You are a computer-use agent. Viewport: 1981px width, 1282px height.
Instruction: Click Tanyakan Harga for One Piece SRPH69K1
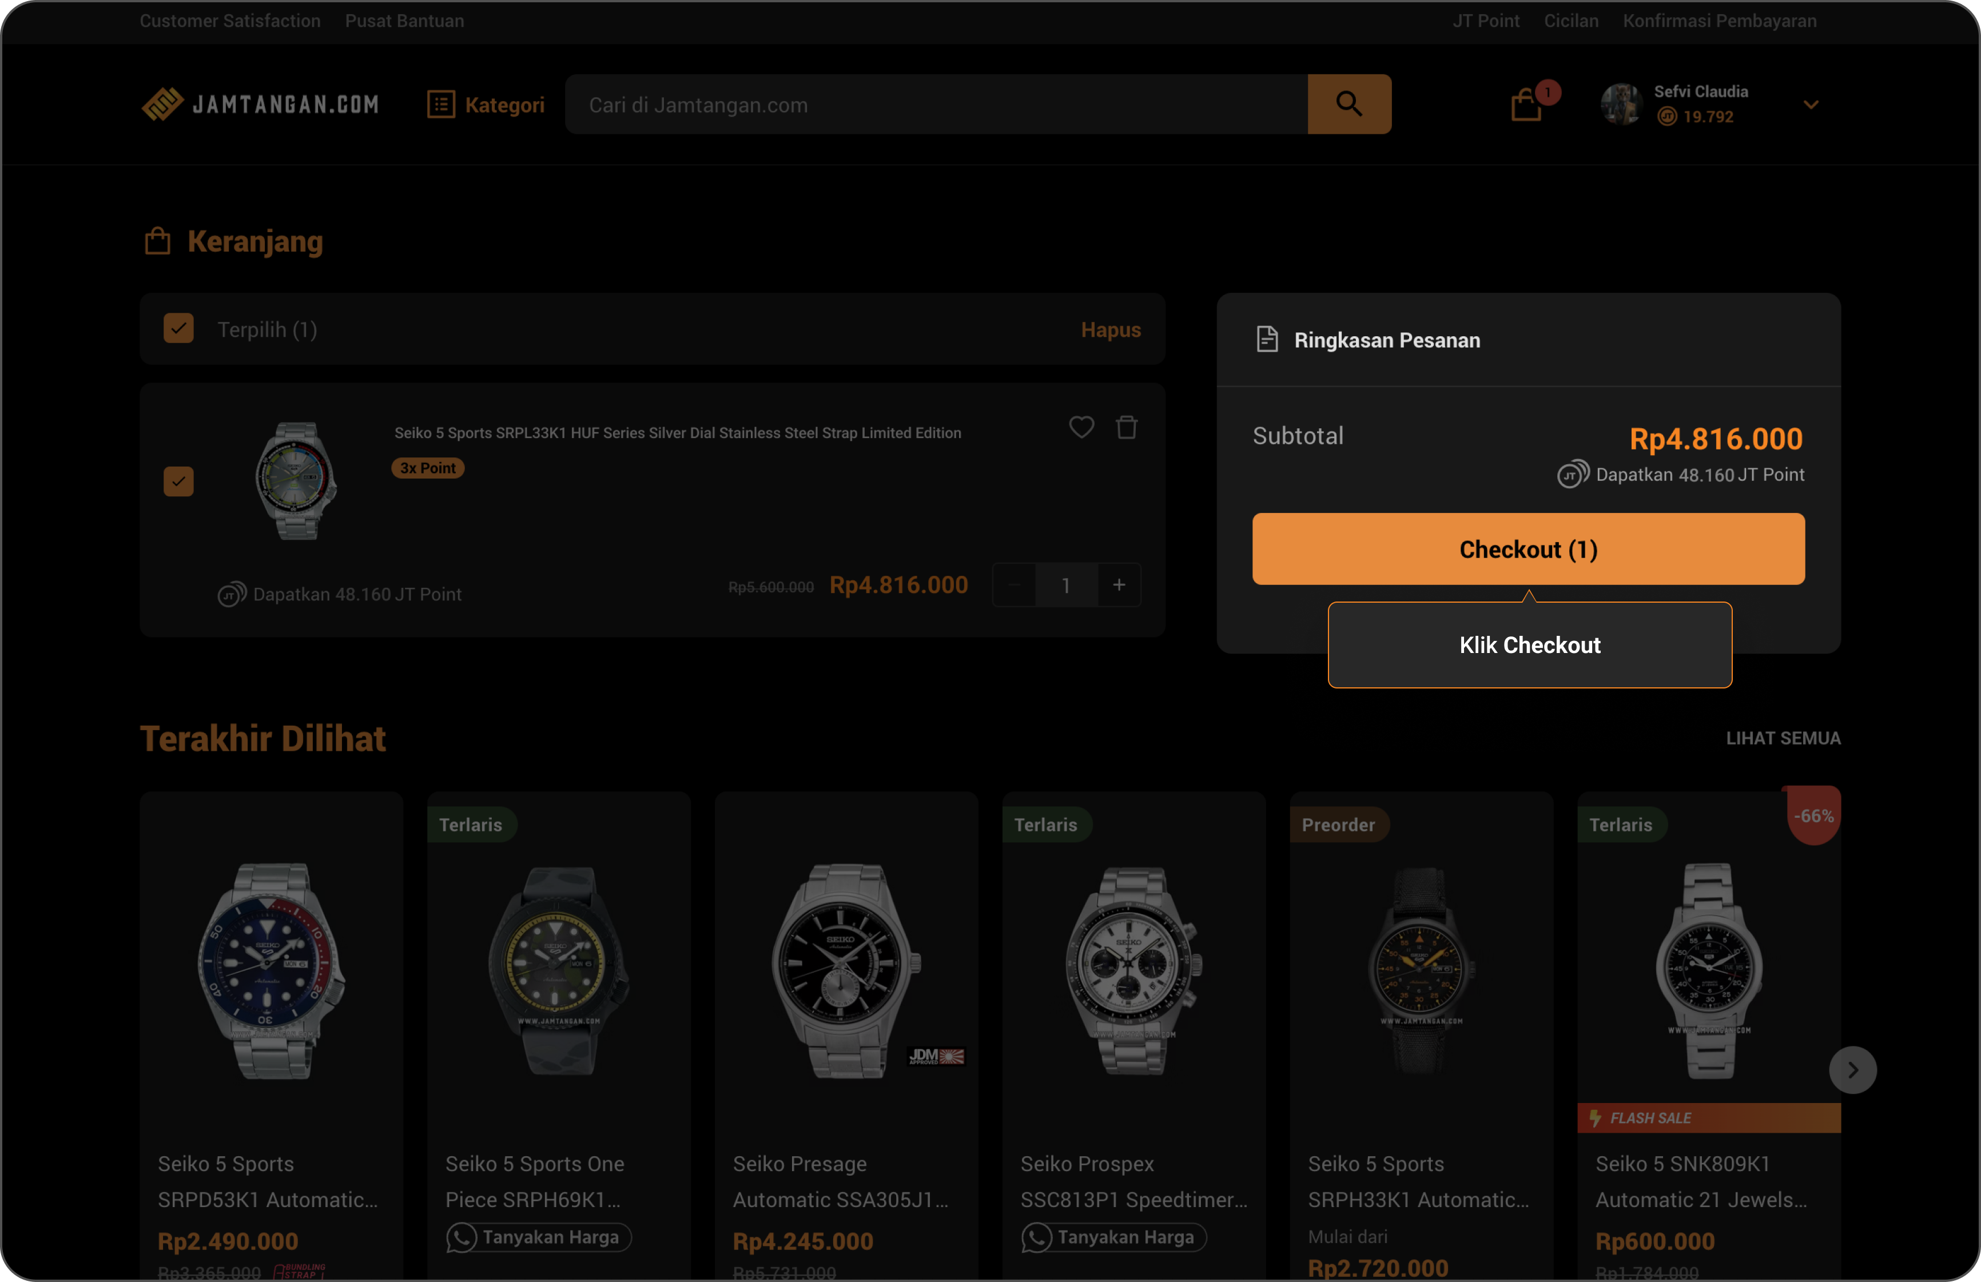coord(539,1238)
